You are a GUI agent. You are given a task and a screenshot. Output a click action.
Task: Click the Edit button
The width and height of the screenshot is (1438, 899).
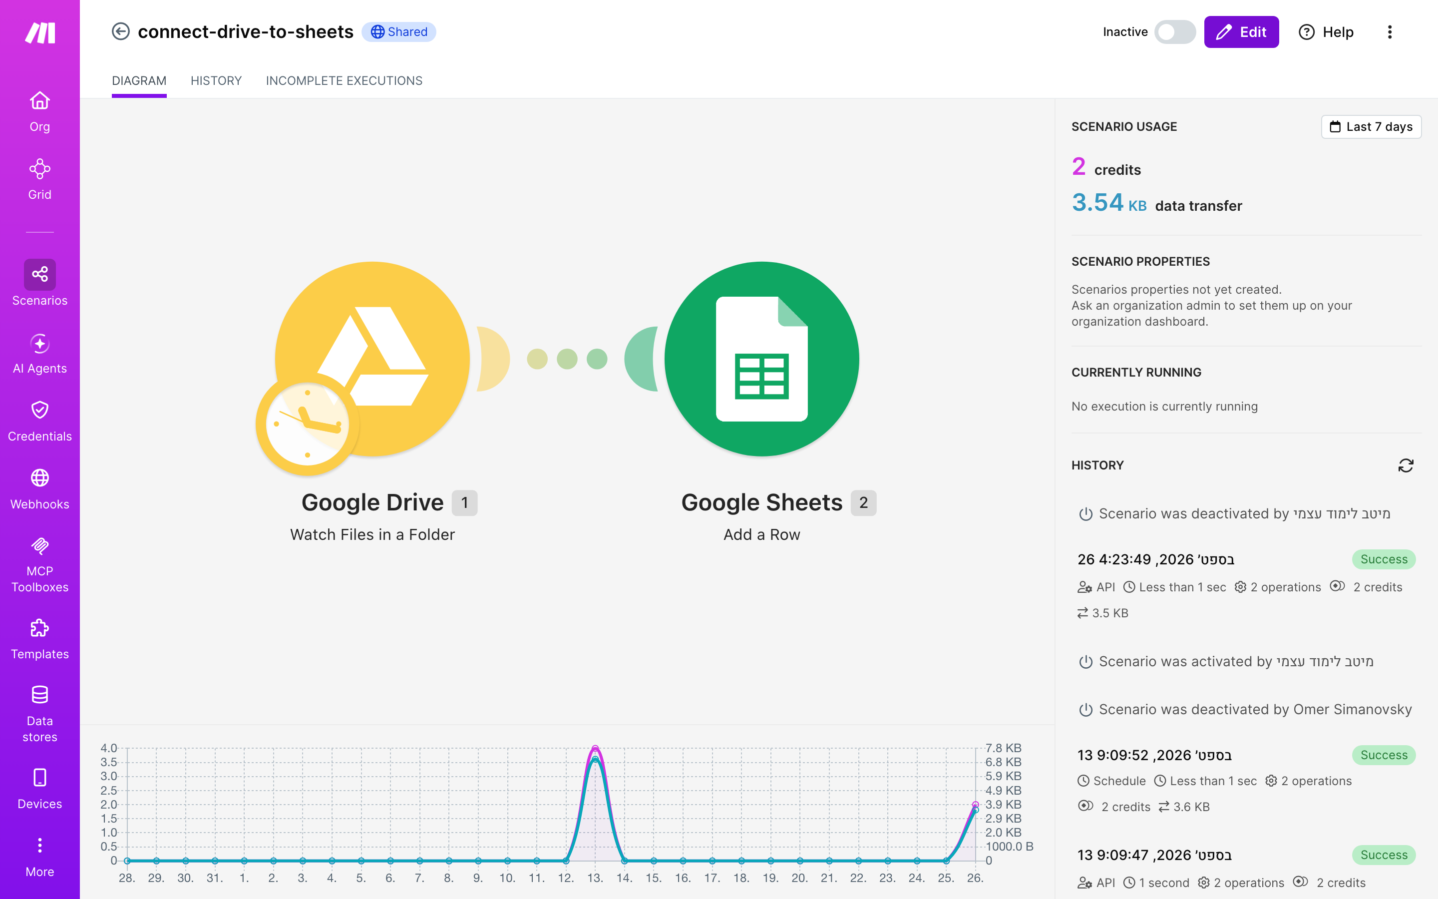(1241, 32)
